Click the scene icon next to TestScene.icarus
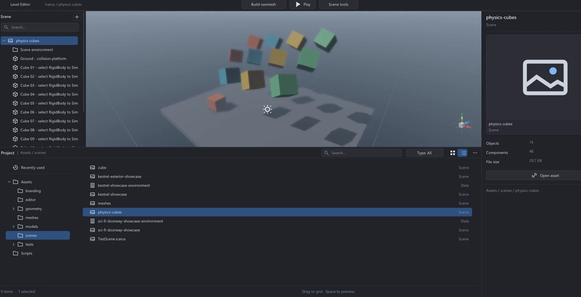 point(93,239)
